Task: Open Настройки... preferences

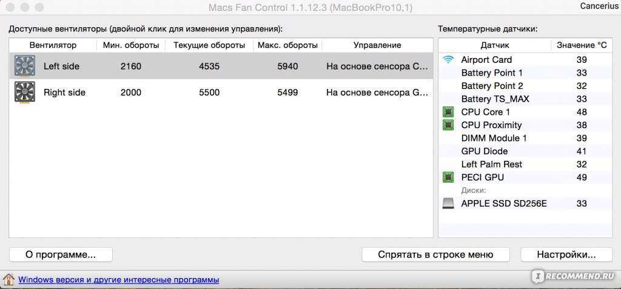Action: pyautogui.click(x=566, y=255)
